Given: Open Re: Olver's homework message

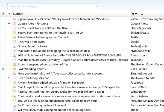Looking at the screenshot, I should (x=31, y=42).
